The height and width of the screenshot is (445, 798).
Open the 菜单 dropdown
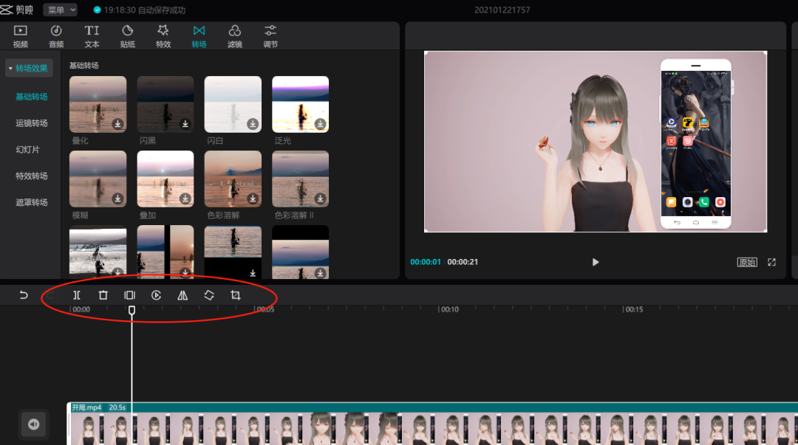click(60, 10)
